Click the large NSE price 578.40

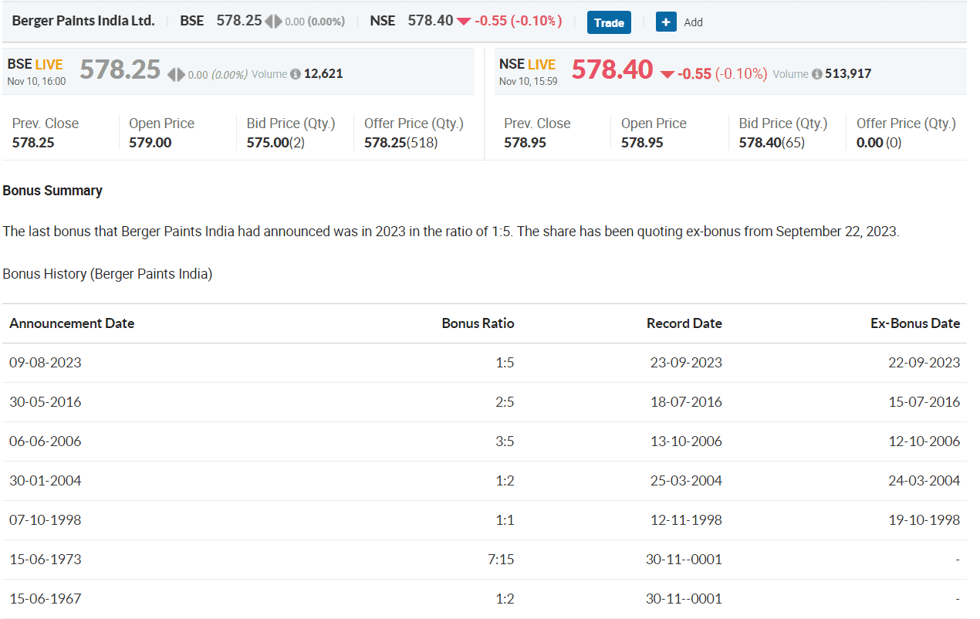point(612,70)
